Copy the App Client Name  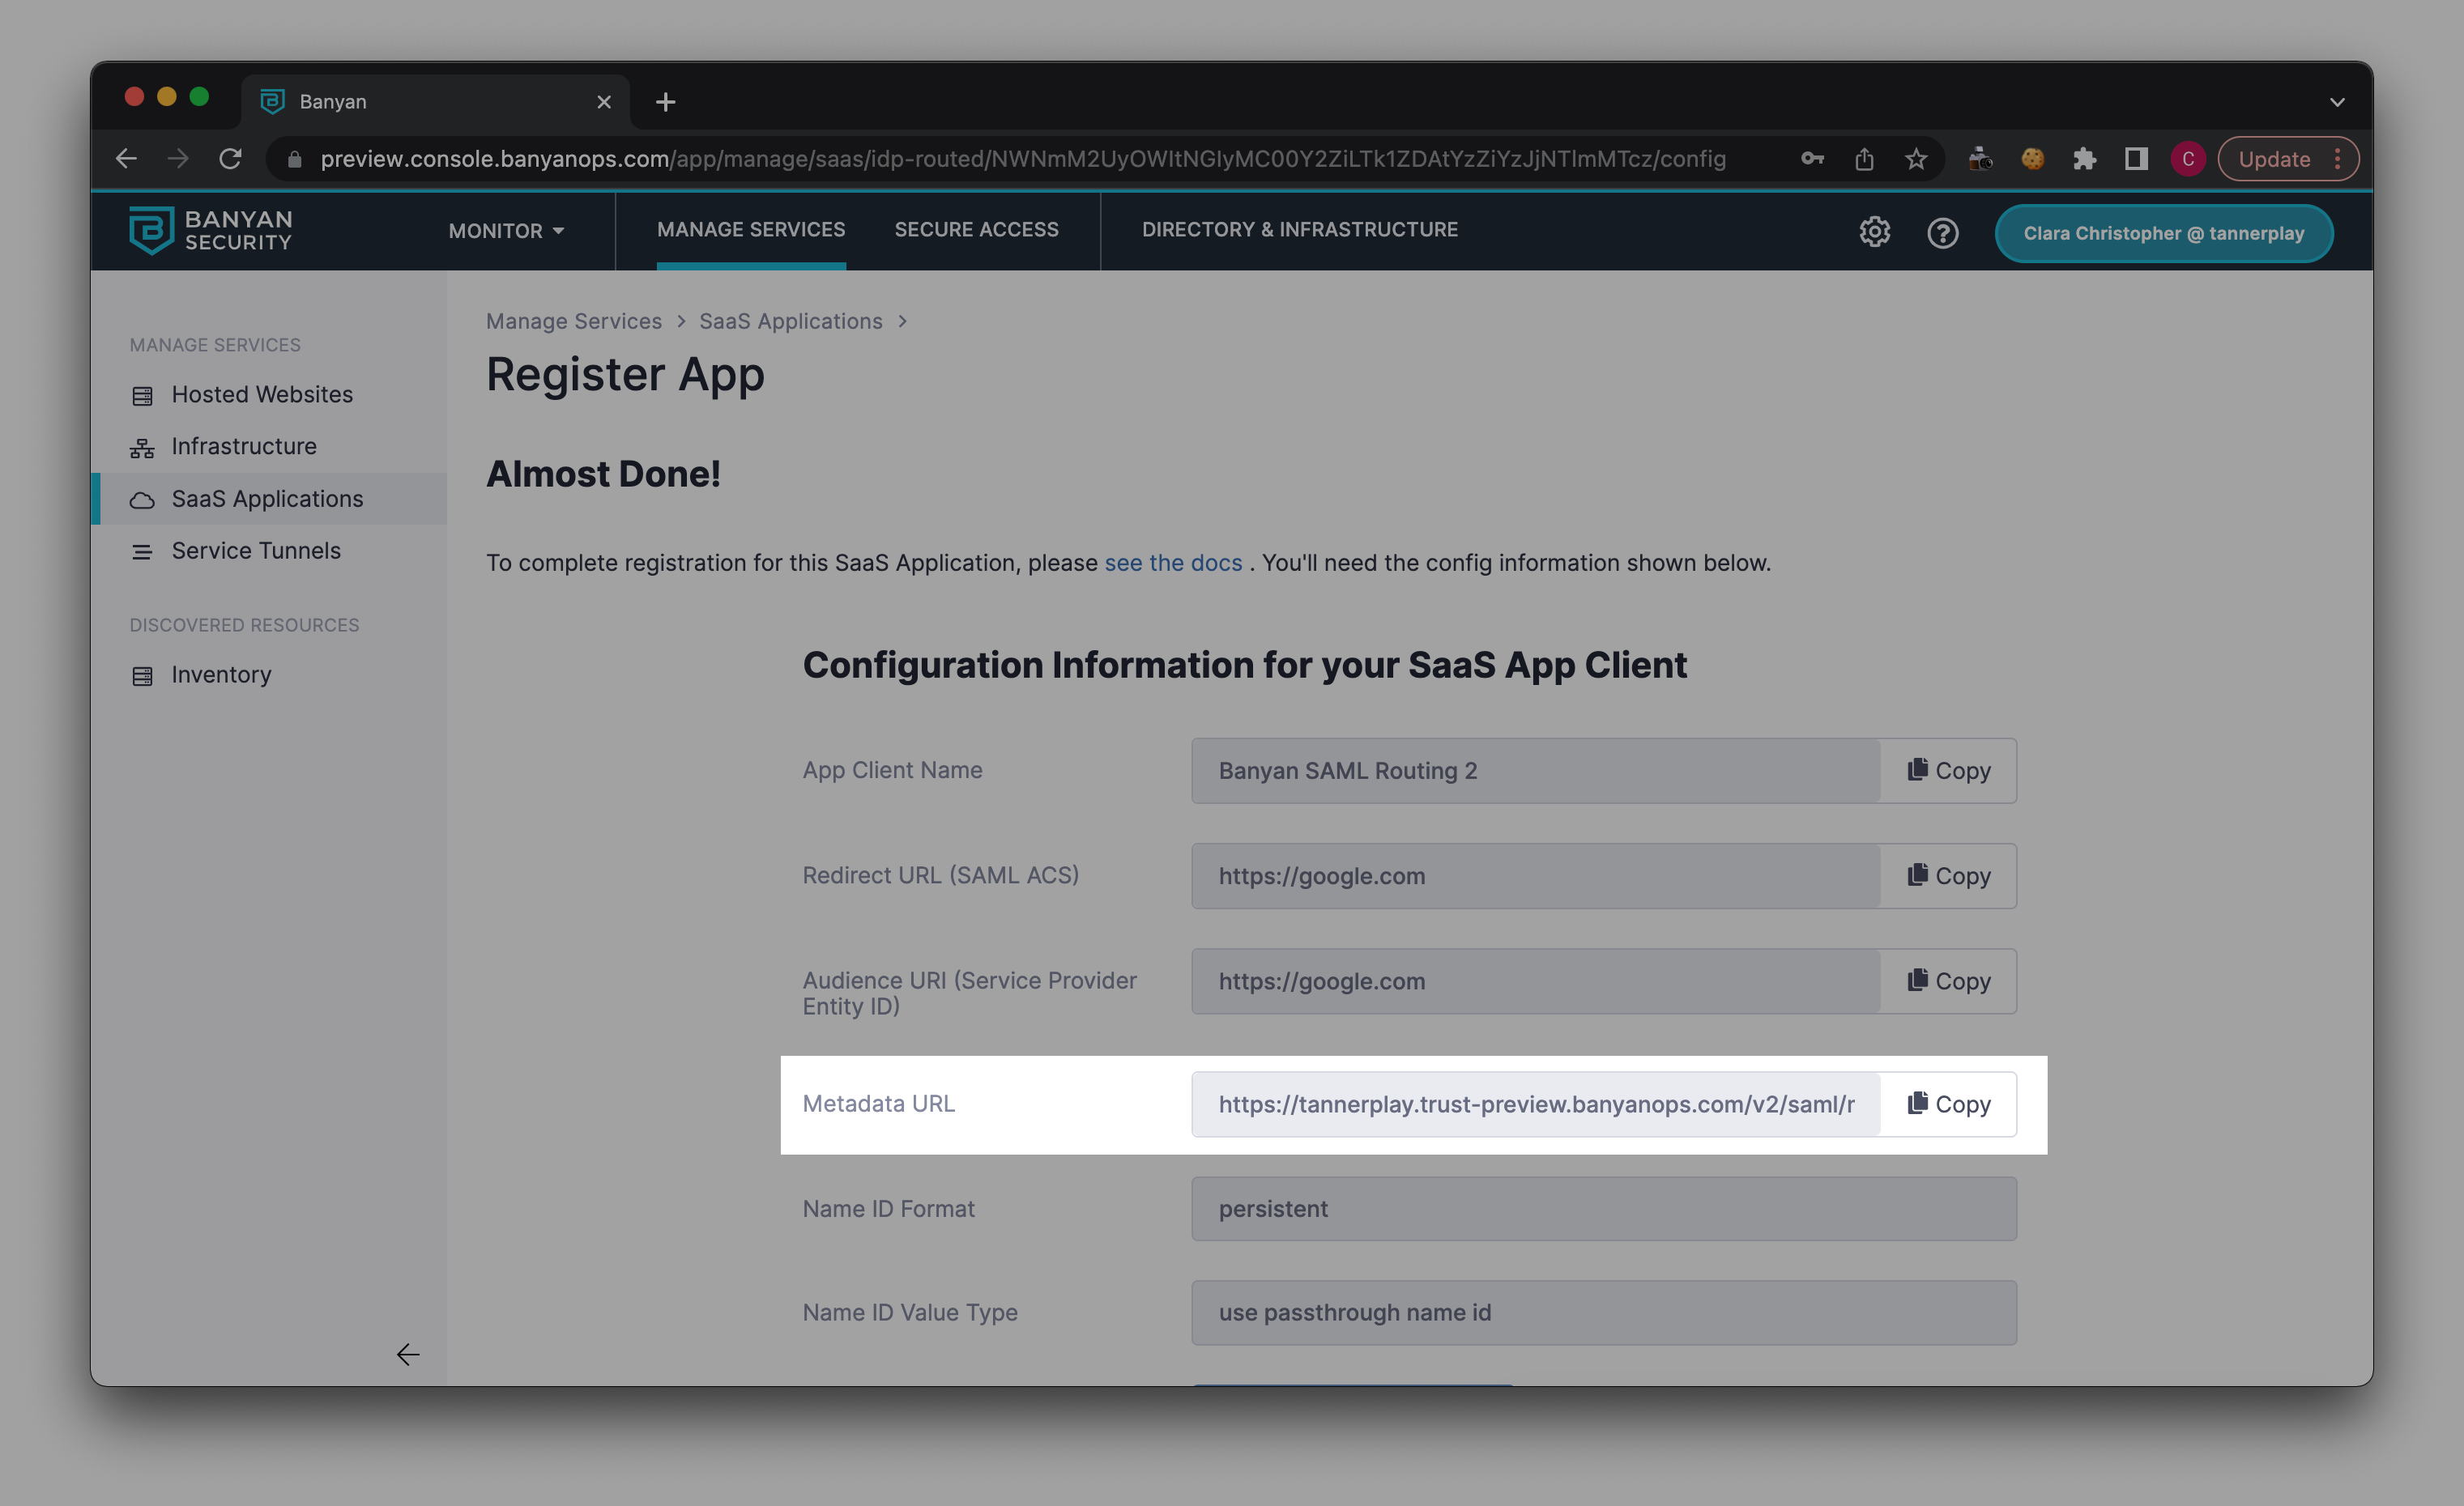(1948, 771)
